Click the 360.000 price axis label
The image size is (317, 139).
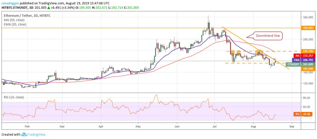pyautogui.click(x=308, y=18)
